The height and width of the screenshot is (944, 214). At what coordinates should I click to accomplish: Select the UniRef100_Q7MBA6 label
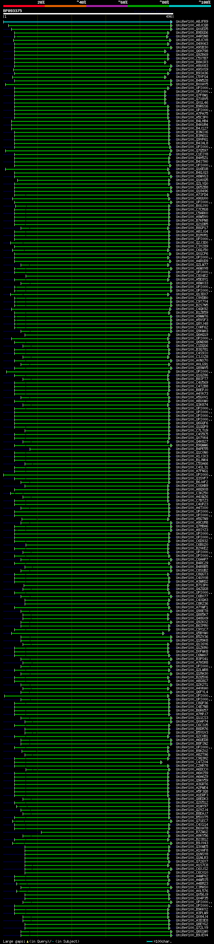click(x=192, y=526)
